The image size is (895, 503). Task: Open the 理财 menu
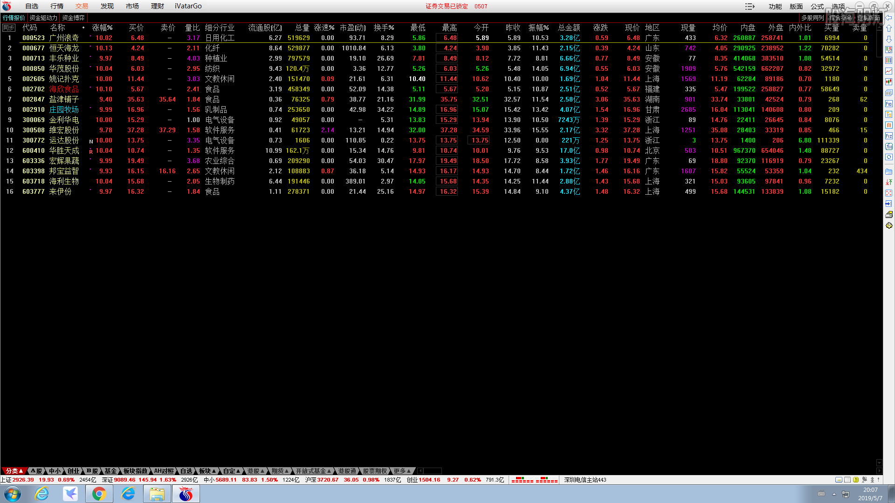click(x=158, y=6)
